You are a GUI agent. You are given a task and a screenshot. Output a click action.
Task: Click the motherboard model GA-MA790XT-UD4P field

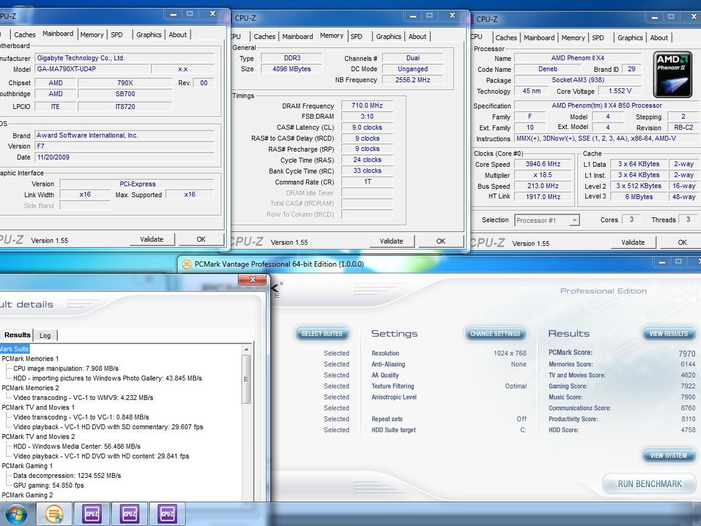92,69
